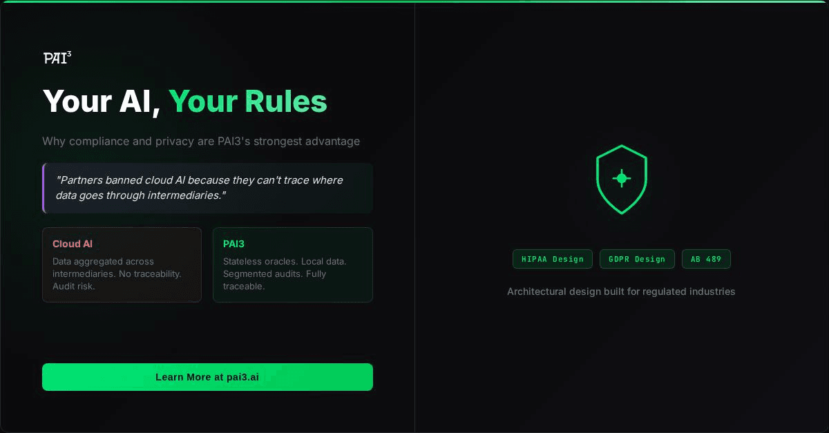Click the crosshair dot inside the shield
Screen dimensions: 829x433
(621, 178)
